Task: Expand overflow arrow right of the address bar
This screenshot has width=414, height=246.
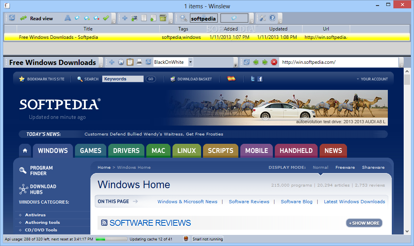Action: [x=401, y=63]
